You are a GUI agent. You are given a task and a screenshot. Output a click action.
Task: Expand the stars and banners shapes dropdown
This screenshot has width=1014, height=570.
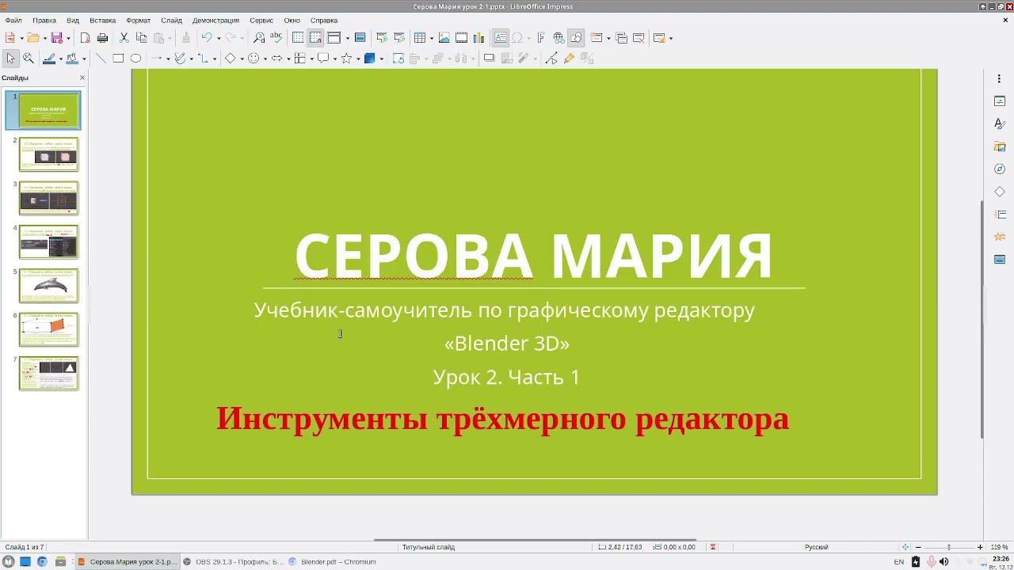coord(358,59)
